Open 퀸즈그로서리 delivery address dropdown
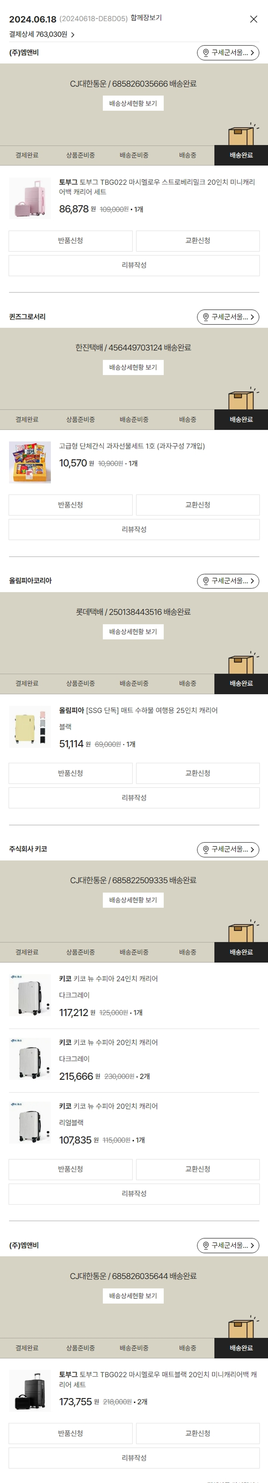This screenshot has height=1483, width=268. 228,317
